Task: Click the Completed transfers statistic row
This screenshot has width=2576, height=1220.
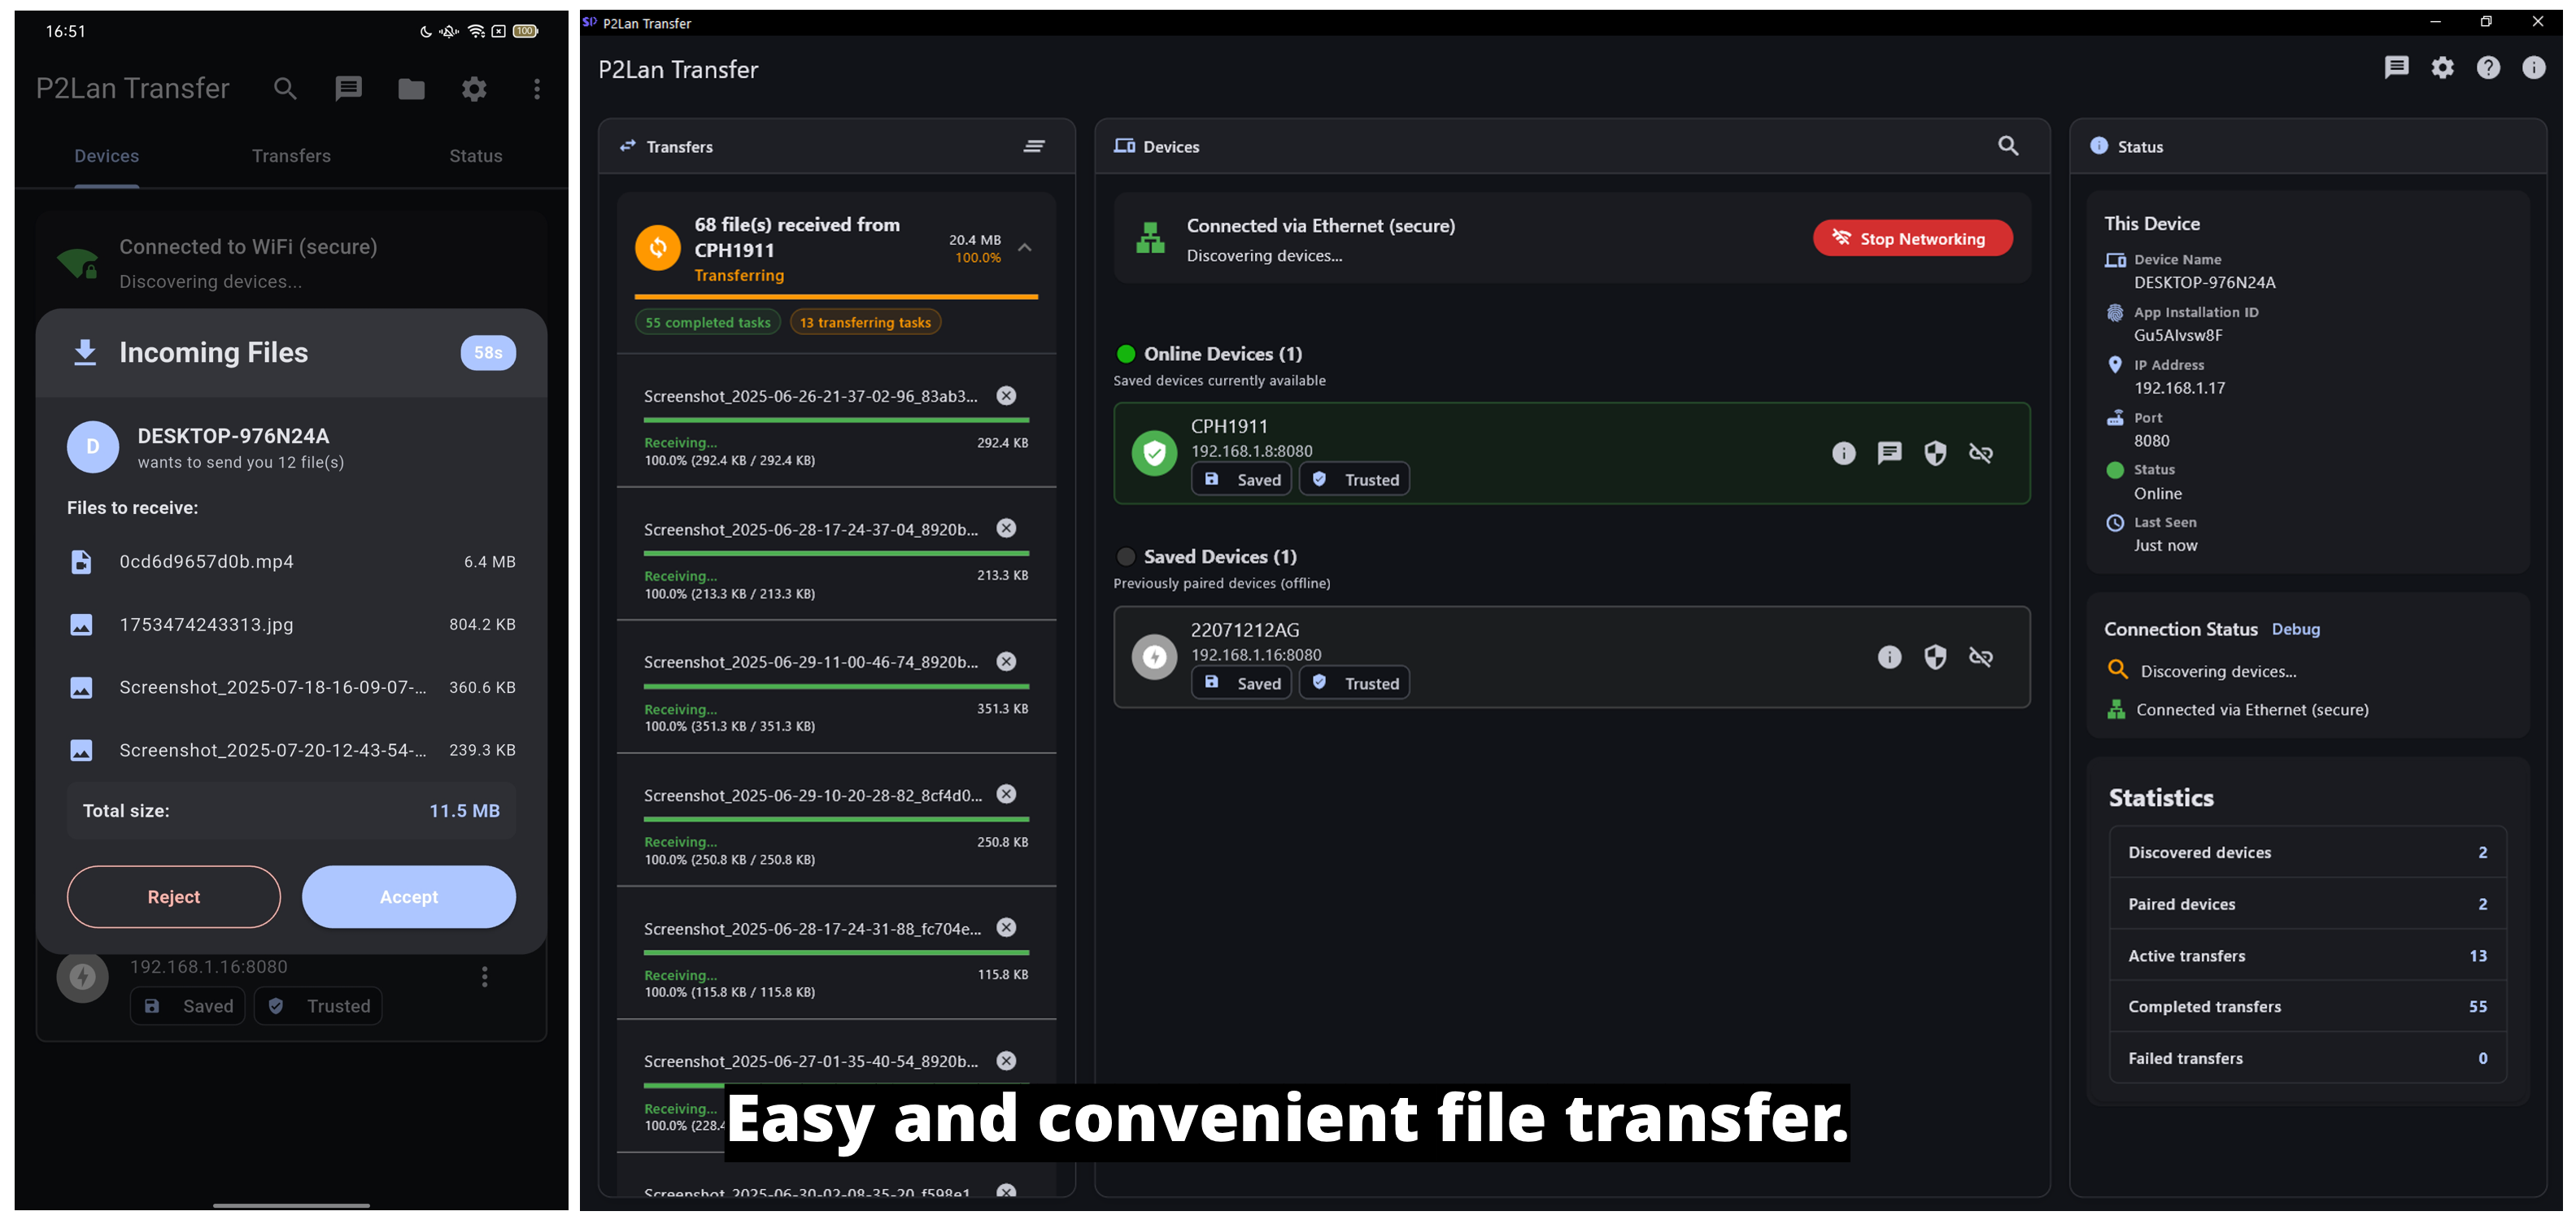Action: (x=2308, y=1006)
